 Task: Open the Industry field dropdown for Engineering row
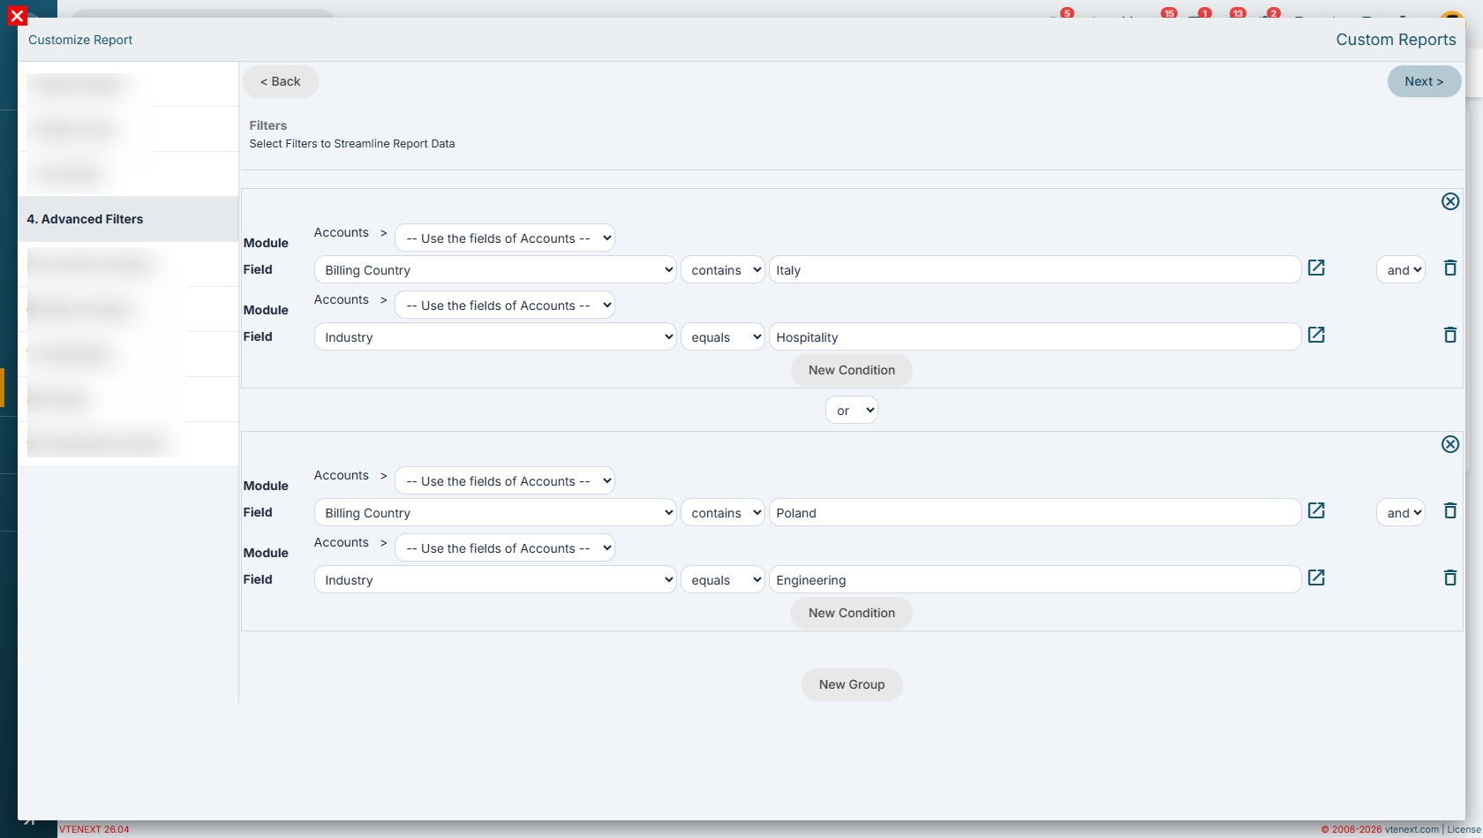(495, 580)
